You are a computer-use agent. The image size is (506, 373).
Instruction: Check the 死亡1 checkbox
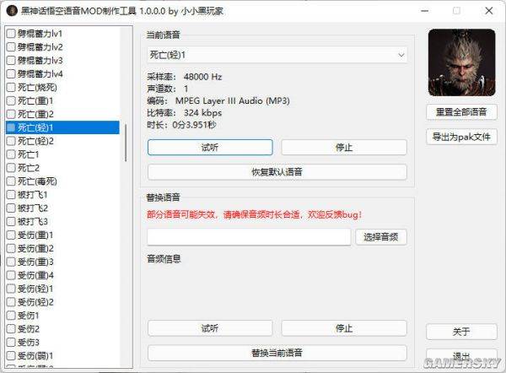pos(11,154)
